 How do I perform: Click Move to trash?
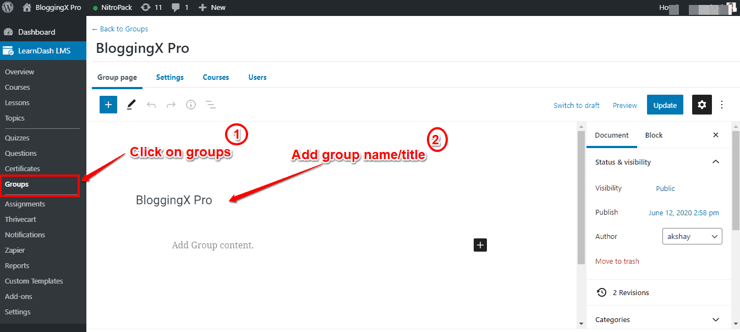pyautogui.click(x=617, y=262)
